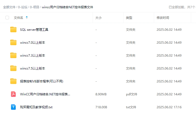Open the wincc7.0以上版本 folder icon
Image resolution: width=196 pixels, height=115 pixels.
tap(13, 42)
